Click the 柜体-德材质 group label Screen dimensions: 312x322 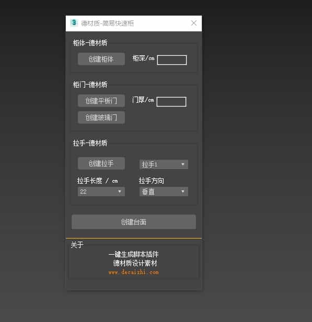click(90, 43)
